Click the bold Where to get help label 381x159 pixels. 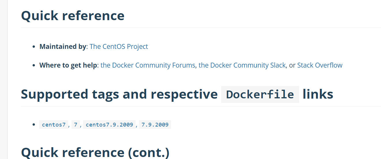68,65
